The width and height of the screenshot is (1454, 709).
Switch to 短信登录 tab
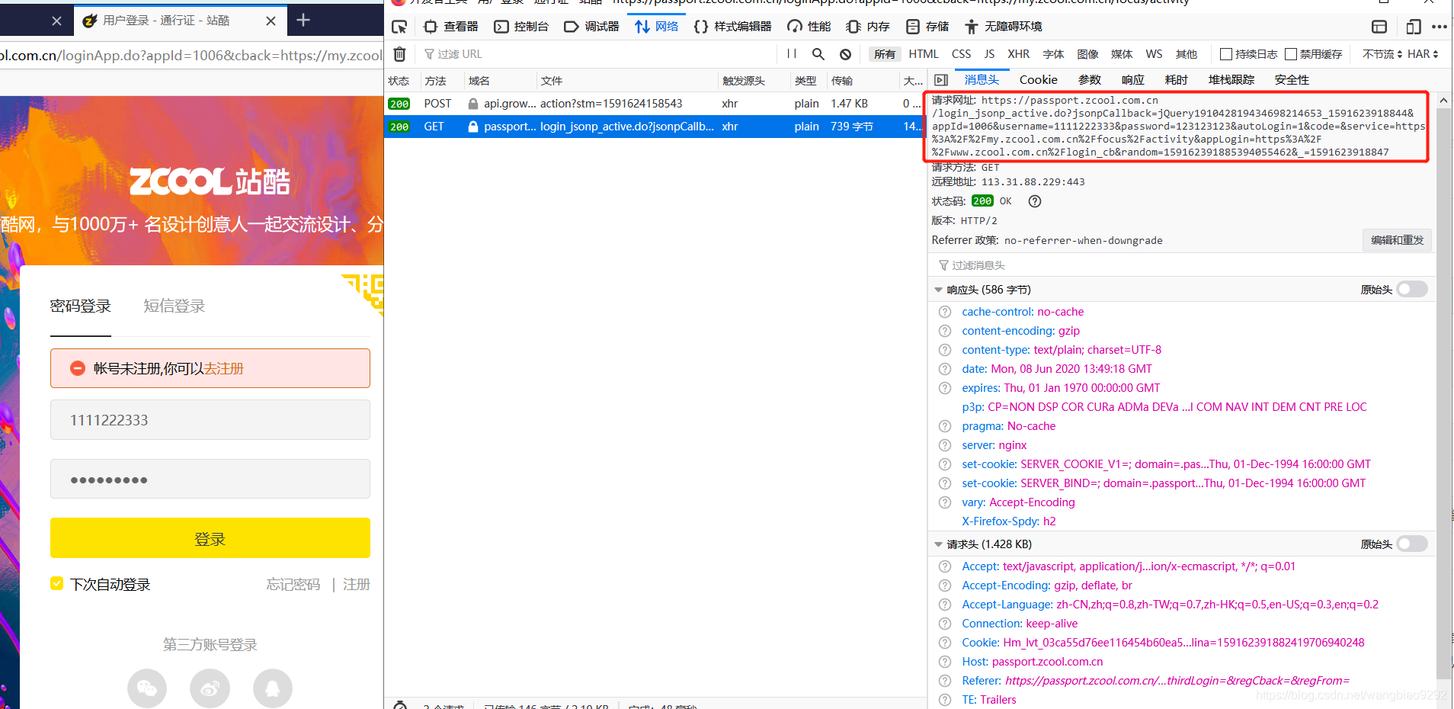point(175,306)
